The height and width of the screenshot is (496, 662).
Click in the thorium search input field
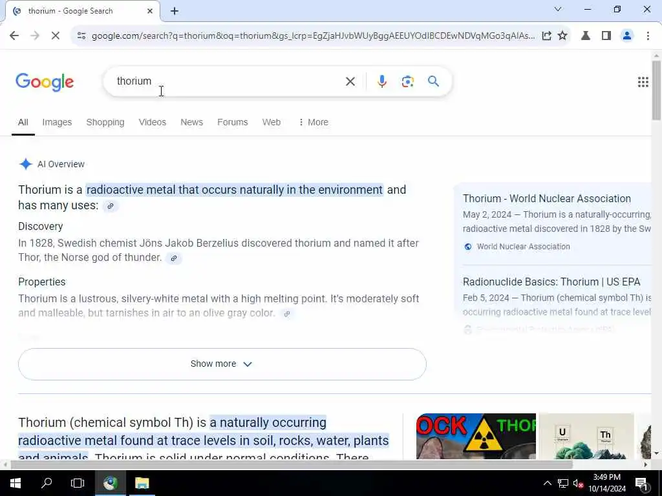pos(228,81)
